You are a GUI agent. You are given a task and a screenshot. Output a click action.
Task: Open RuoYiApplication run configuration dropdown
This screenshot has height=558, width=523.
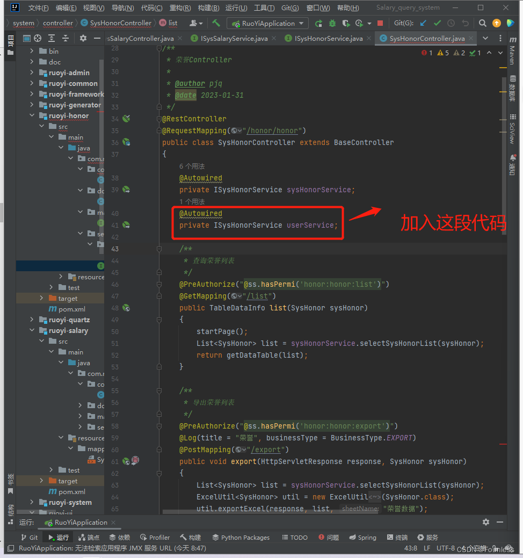(x=267, y=23)
